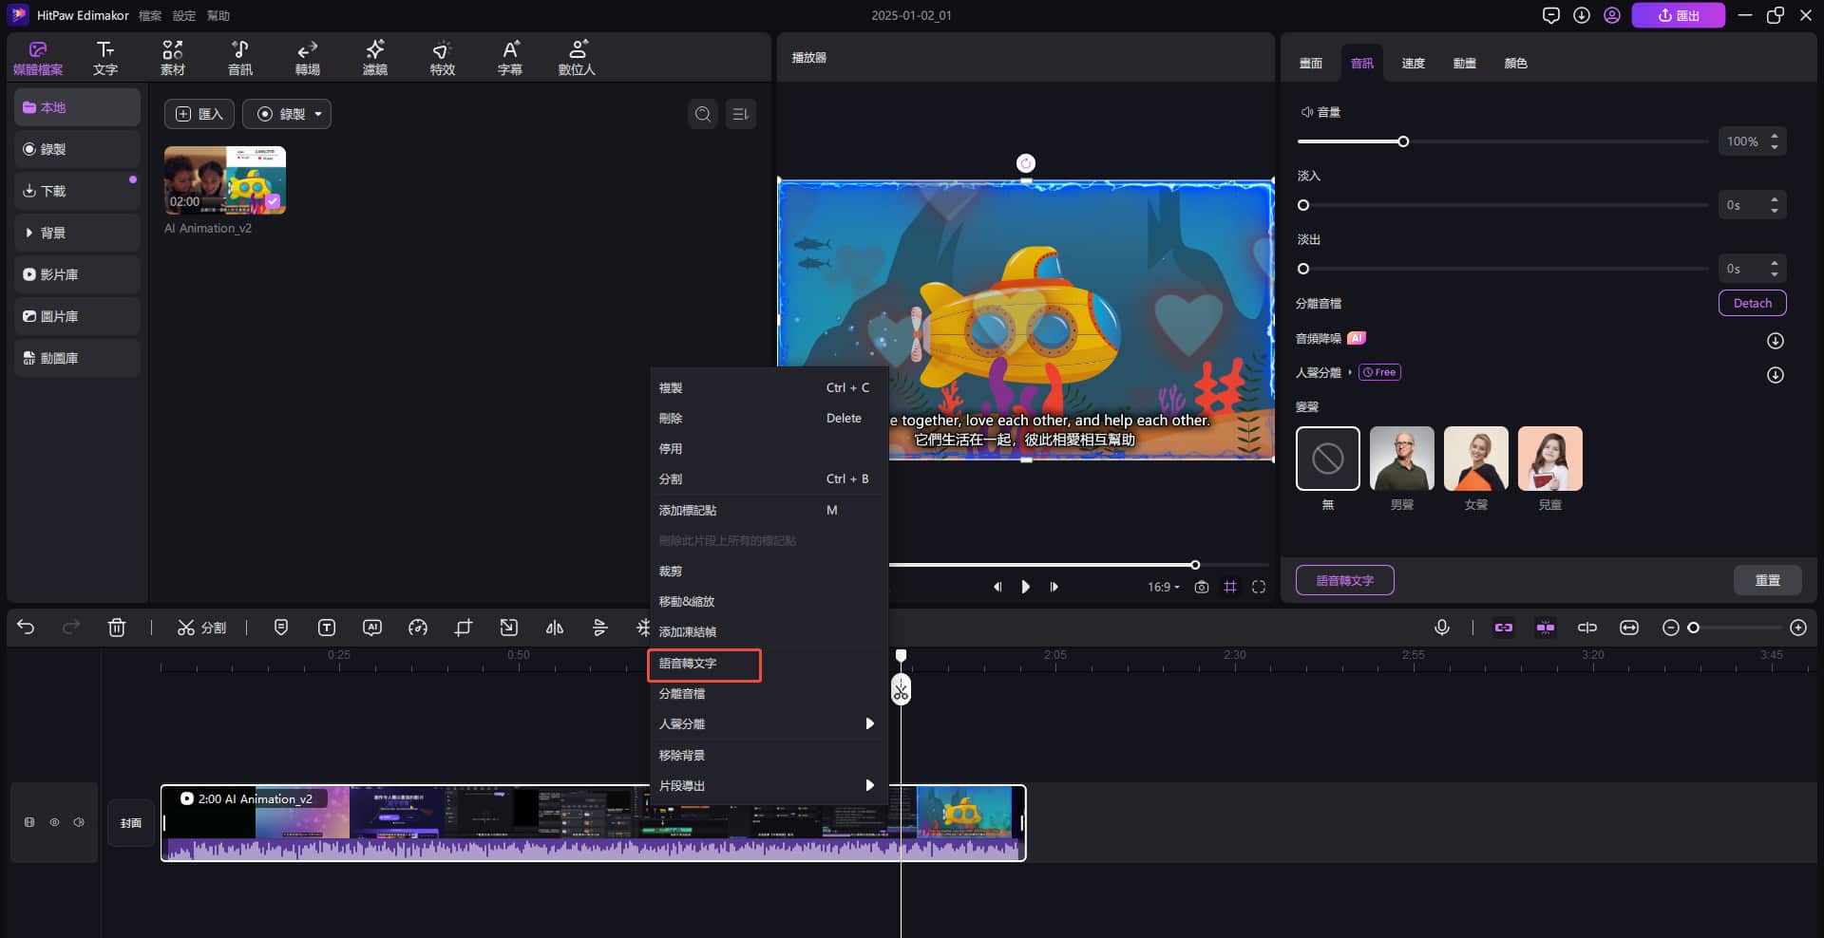Image resolution: width=1824 pixels, height=938 pixels.
Task: Open the 特效 (Effects) panel
Action: (441, 56)
